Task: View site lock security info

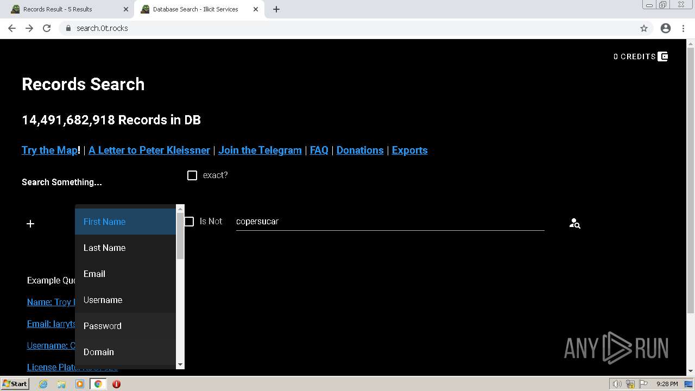Action: pos(68,28)
